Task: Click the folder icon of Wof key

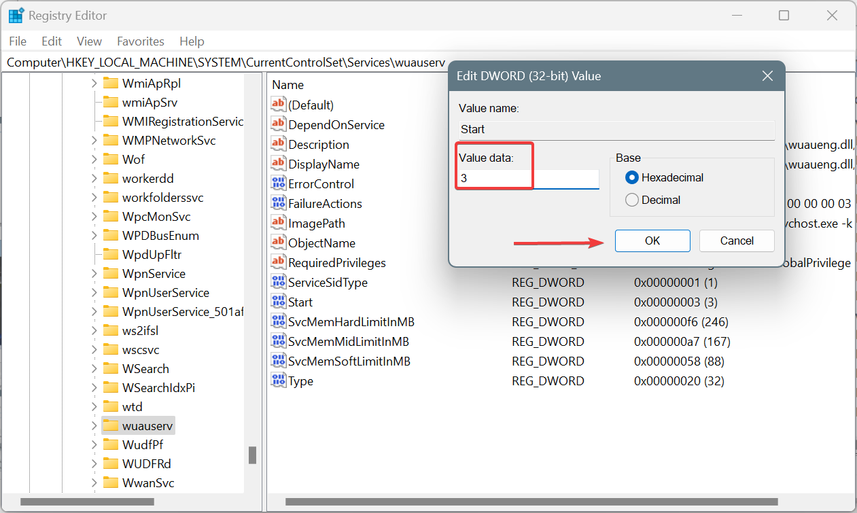Action: point(111,160)
